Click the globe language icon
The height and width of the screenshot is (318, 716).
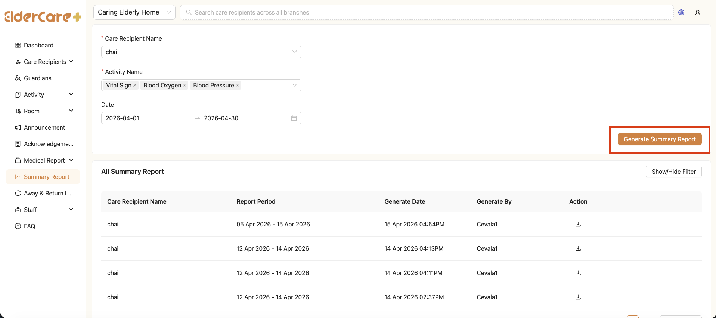pos(681,12)
